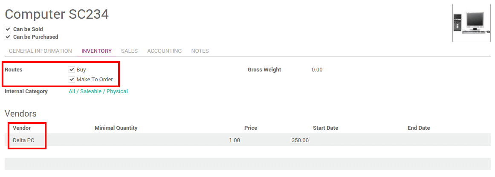
Task: Click the Delta PC vendor entry
Action: 23,140
